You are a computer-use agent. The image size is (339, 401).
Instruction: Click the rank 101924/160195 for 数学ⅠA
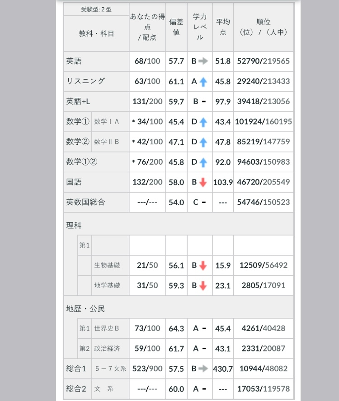click(x=264, y=122)
